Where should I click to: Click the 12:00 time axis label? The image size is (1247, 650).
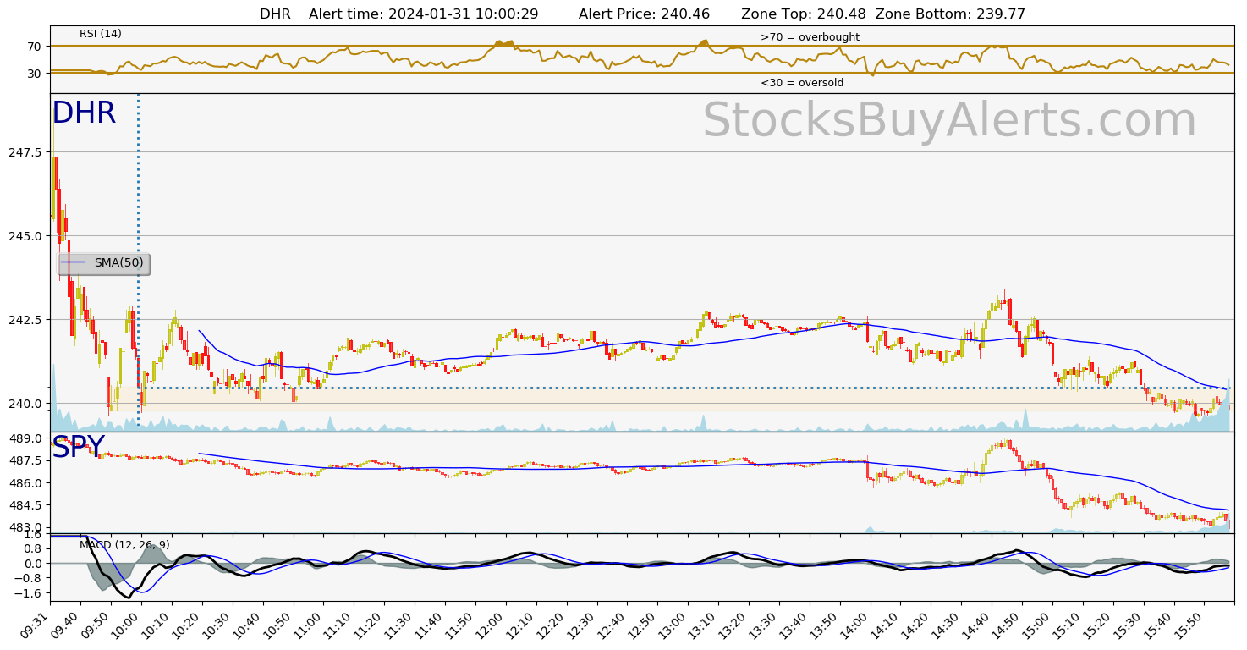click(x=494, y=625)
